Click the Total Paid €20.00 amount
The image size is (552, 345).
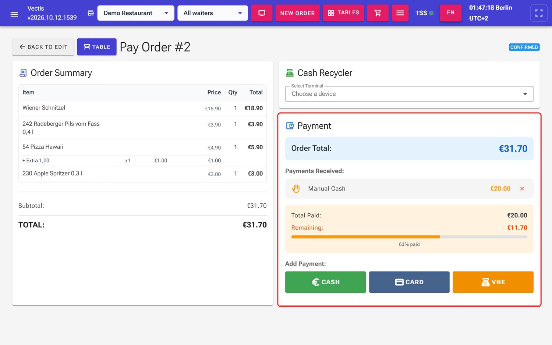pyautogui.click(x=517, y=216)
